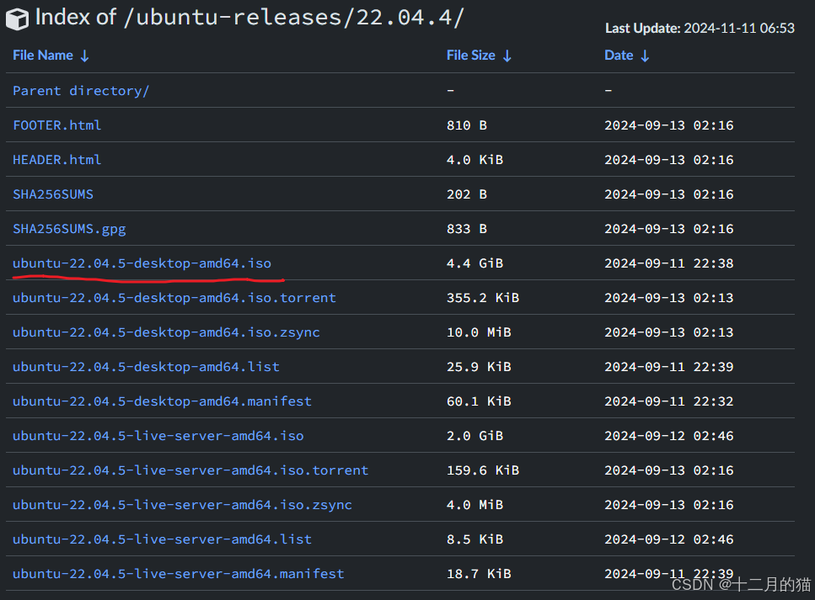Select the 159.6 KiB file size cell

click(x=483, y=470)
